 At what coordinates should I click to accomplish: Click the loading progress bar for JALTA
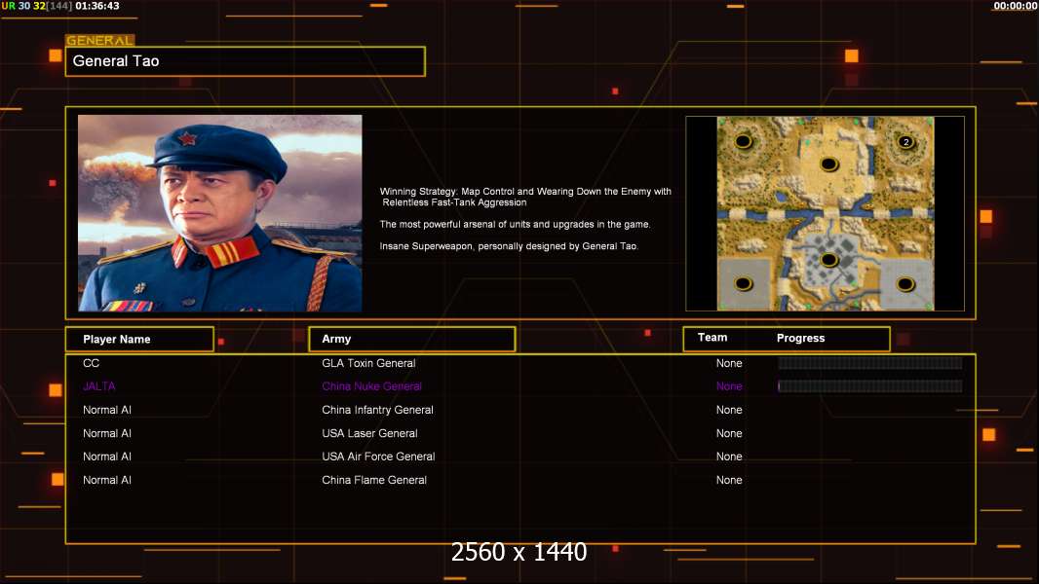click(870, 386)
